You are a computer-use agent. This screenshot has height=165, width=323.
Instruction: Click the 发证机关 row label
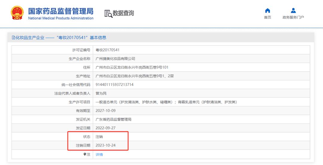coord(83,119)
